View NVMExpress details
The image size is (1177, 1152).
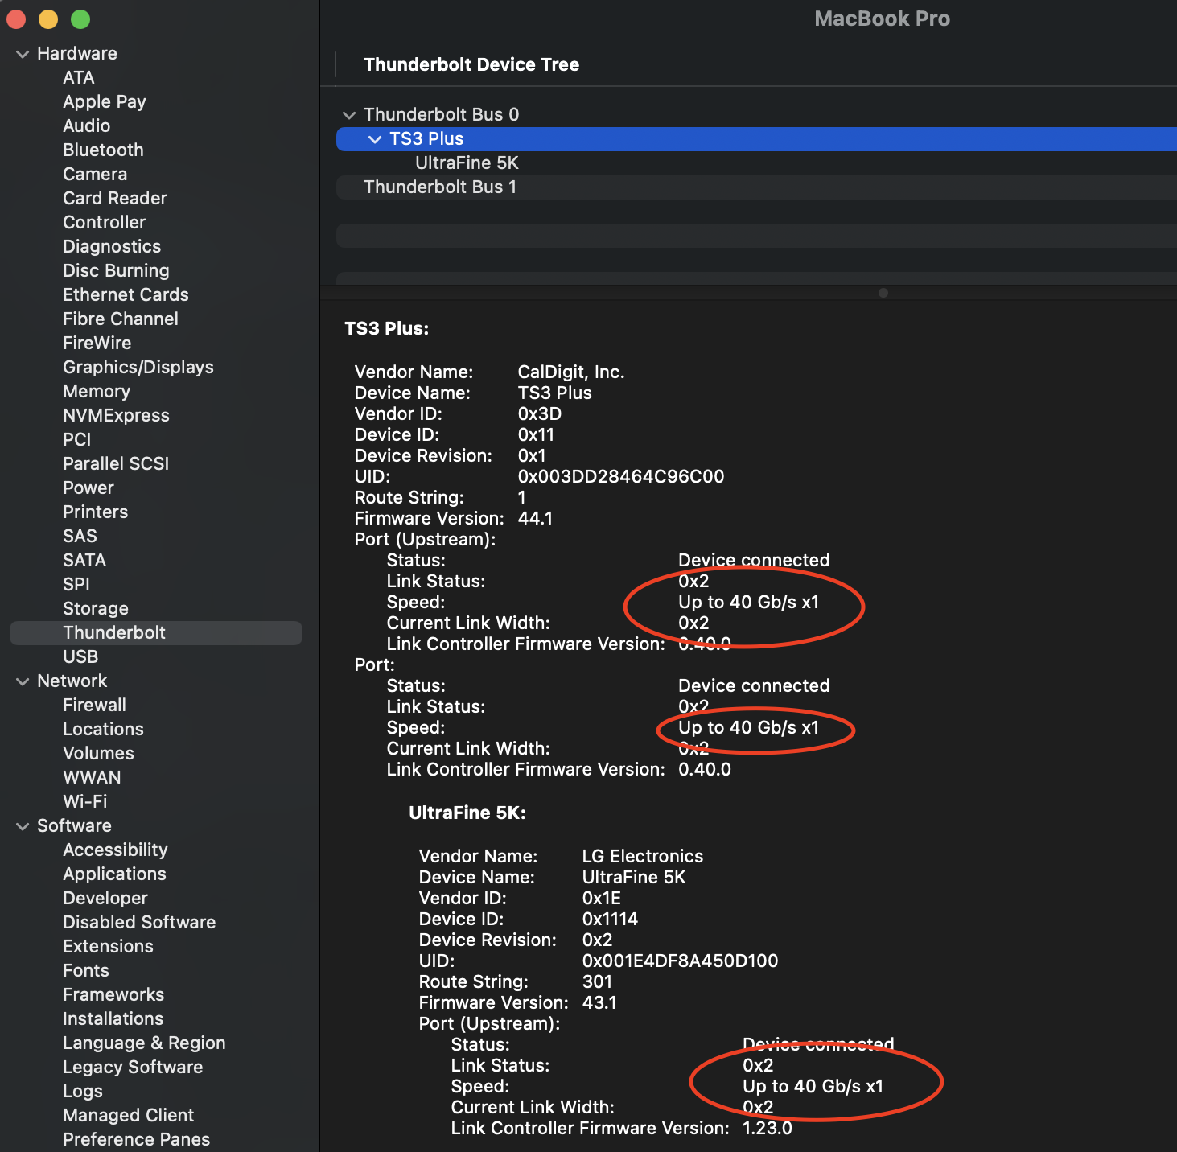pyautogui.click(x=117, y=415)
